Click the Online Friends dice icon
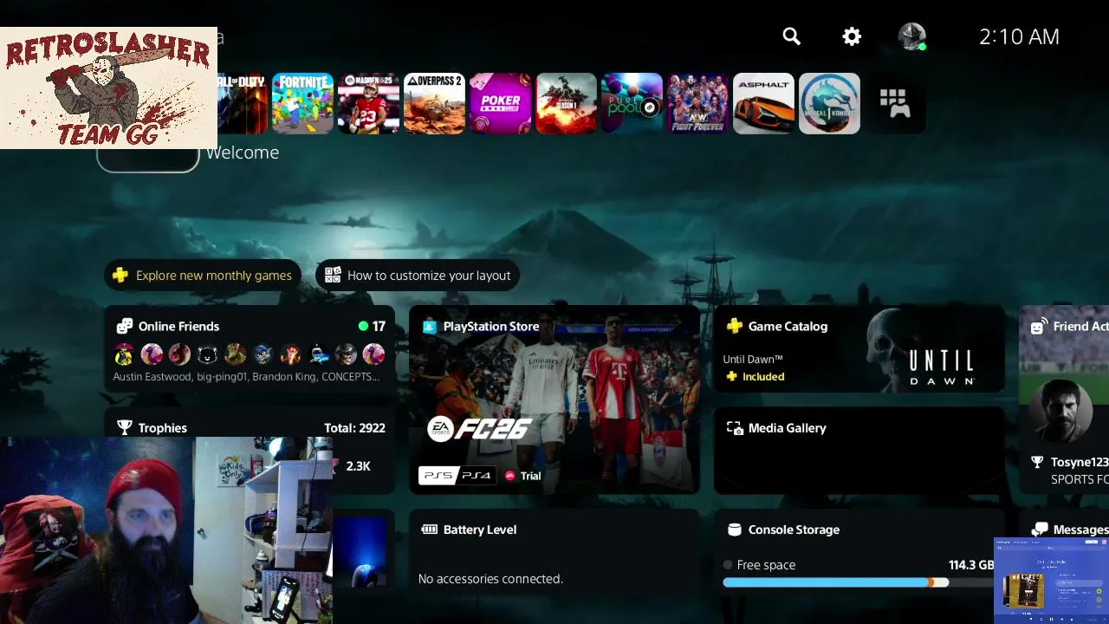1109x624 pixels. (124, 327)
